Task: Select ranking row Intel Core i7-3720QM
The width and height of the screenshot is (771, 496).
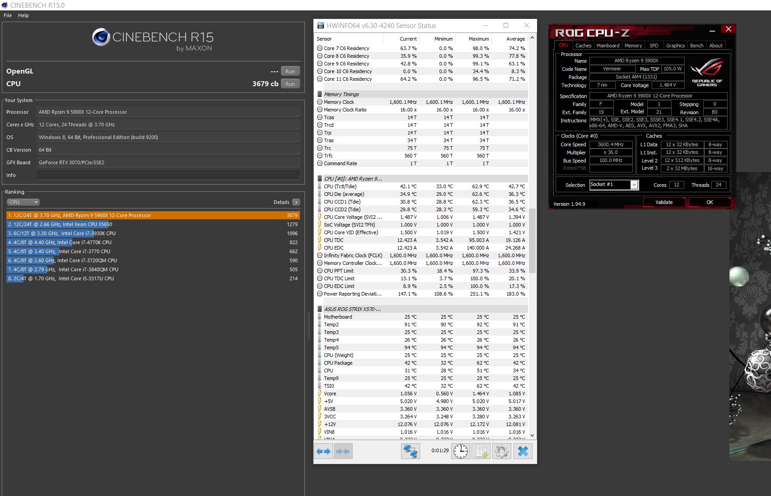Action: pyautogui.click(x=153, y=260)
